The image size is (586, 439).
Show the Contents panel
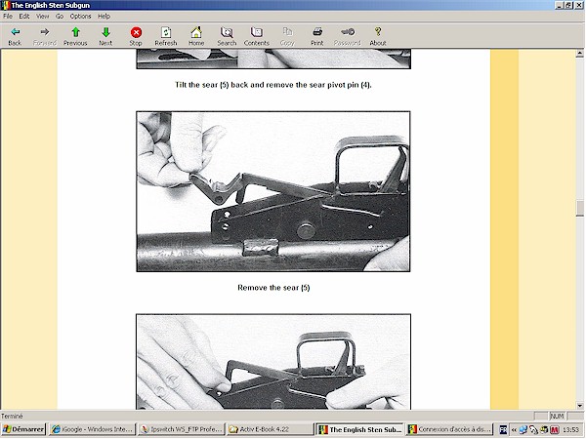pyautogui.click(x=256, y=36)
